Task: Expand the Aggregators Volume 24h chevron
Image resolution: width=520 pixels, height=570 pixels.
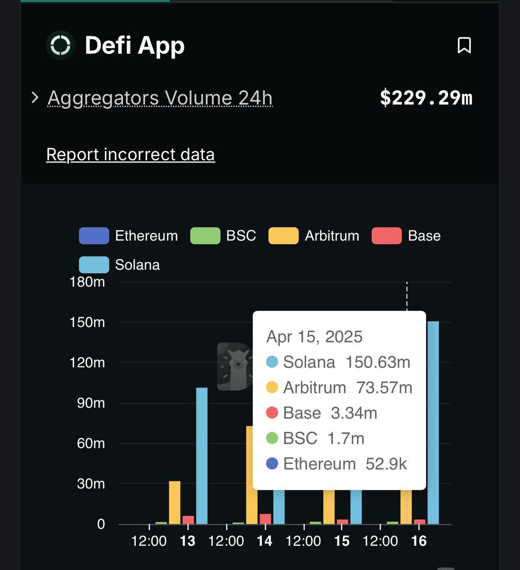Action: pos(35,98)
